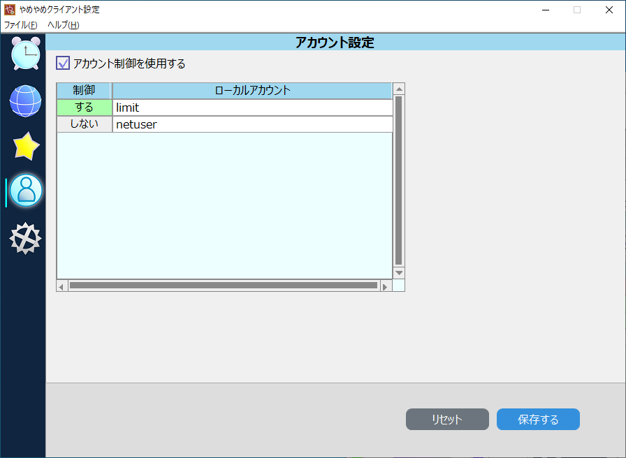Open the alarm clock time settings icon

26,54
